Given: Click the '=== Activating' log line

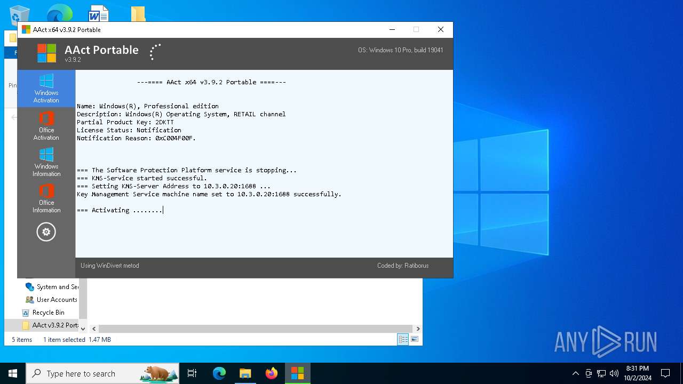Looking at the screenshot, I should click(120, 210).
